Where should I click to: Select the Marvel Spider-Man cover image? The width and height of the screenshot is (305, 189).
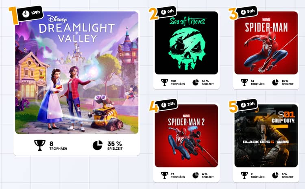click(266, 43)
